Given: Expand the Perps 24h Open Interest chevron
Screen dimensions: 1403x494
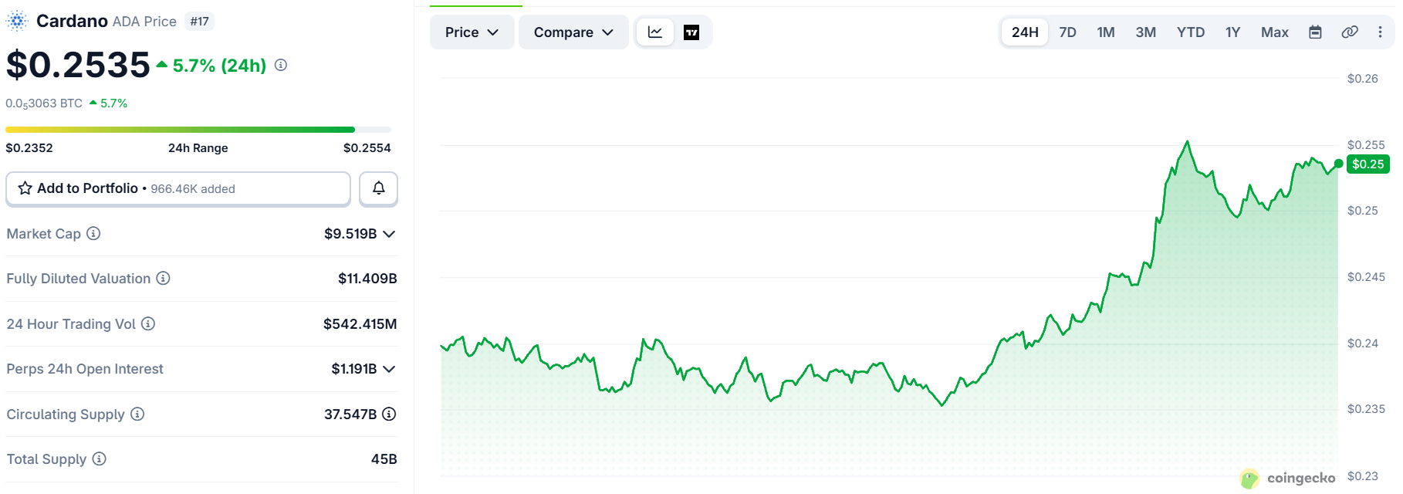Looking at the screenshot, I should (389, 369).
